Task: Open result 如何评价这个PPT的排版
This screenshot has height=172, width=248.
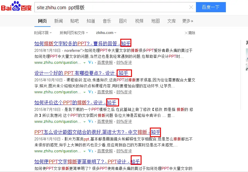Action: coord(75,103)
